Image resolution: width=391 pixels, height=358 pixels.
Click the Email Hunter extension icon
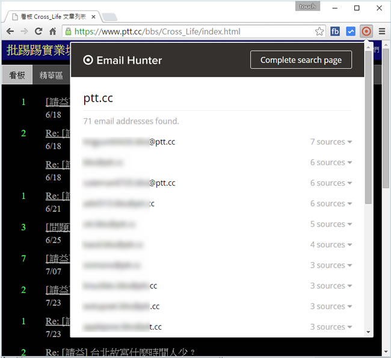point(366,31)
